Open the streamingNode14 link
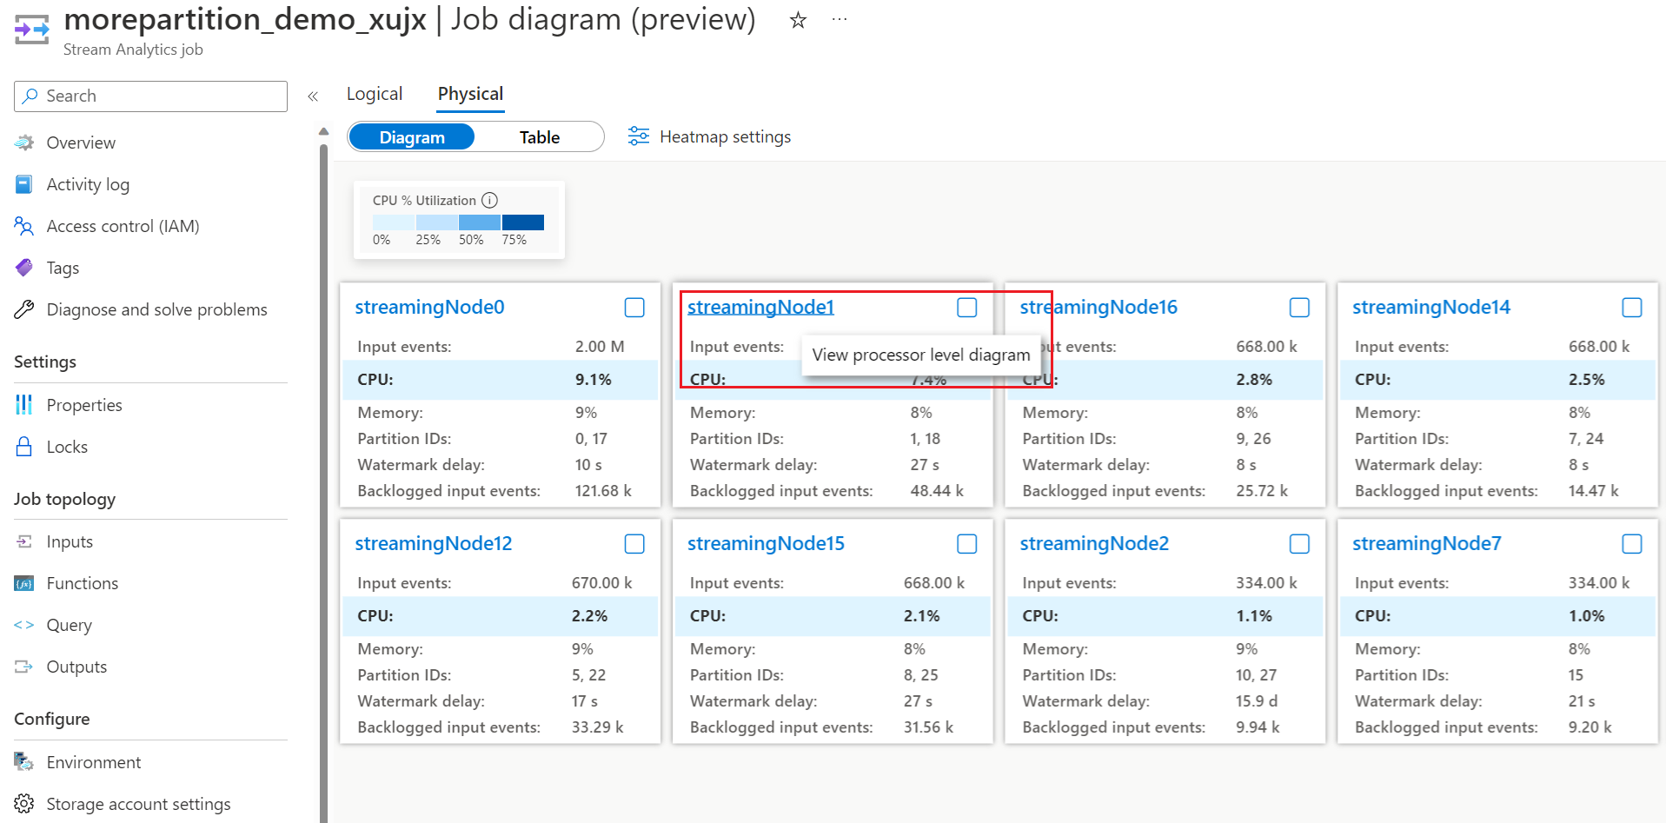The image size is (1666, 823). click(x=1430, y=307)
